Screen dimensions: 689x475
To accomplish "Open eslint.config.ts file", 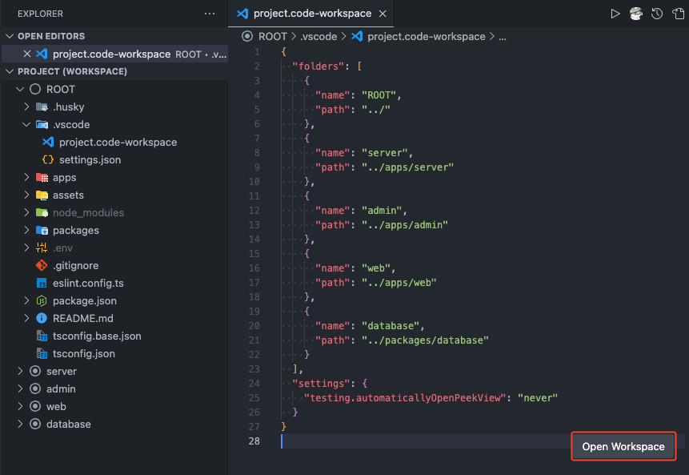I will [114, 284].
